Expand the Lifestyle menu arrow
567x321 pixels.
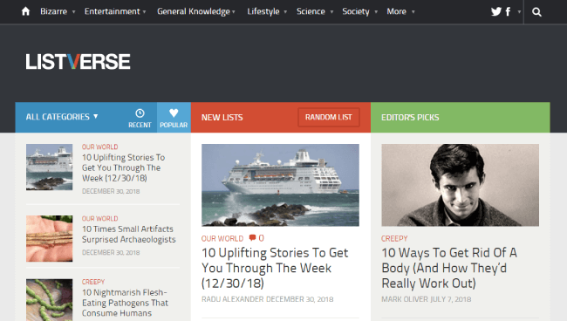pyautogui.click(x=285, y=12)
